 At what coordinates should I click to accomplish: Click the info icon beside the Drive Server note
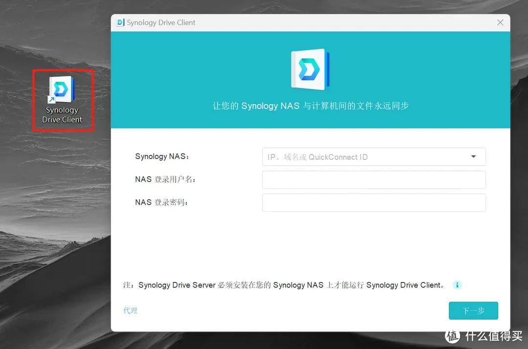pos(457,285)
